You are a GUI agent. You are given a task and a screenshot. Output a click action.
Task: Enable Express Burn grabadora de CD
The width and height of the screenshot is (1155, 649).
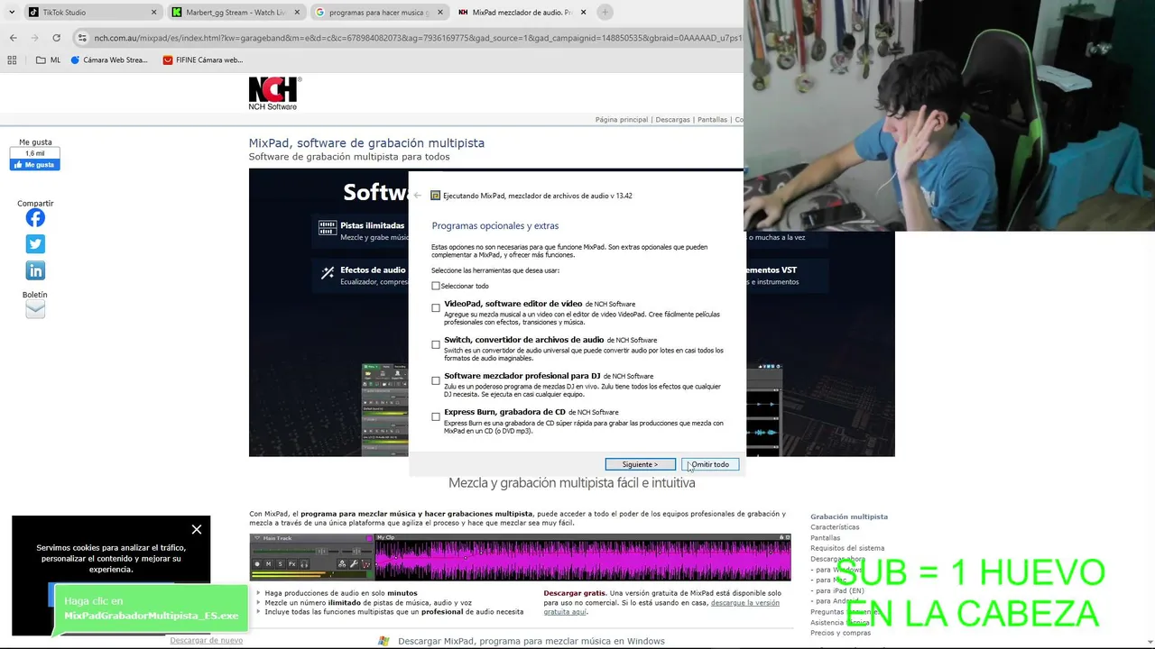coord(436,416)
